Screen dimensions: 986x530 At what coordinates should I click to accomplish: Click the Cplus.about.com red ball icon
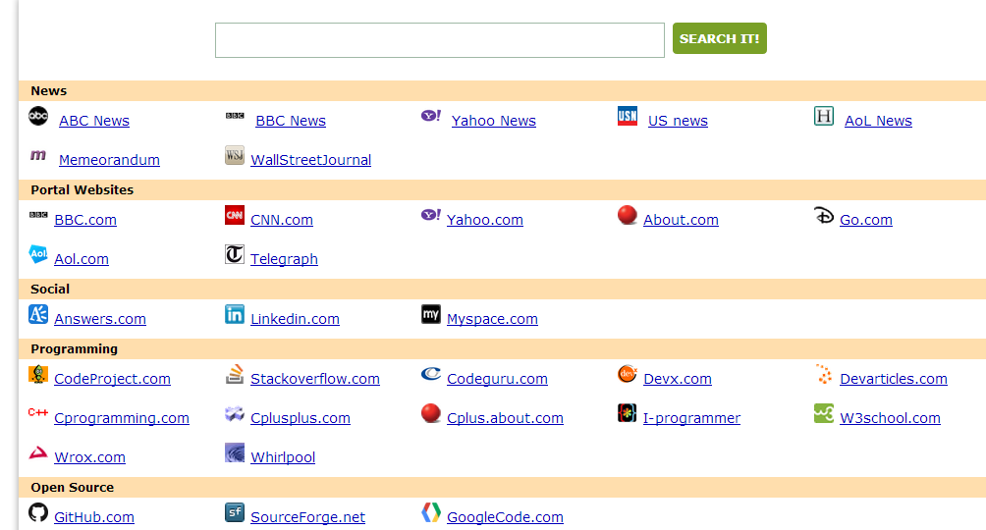tap(431, 413)
